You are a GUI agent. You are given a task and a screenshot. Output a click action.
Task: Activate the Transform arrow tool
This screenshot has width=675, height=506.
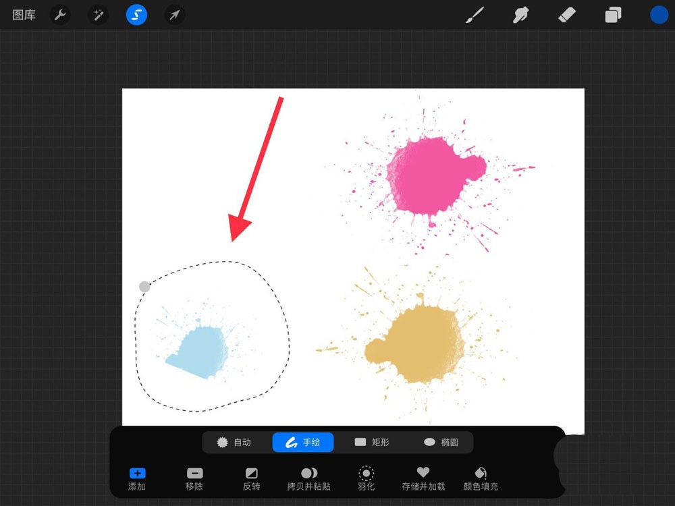[175, 15]
